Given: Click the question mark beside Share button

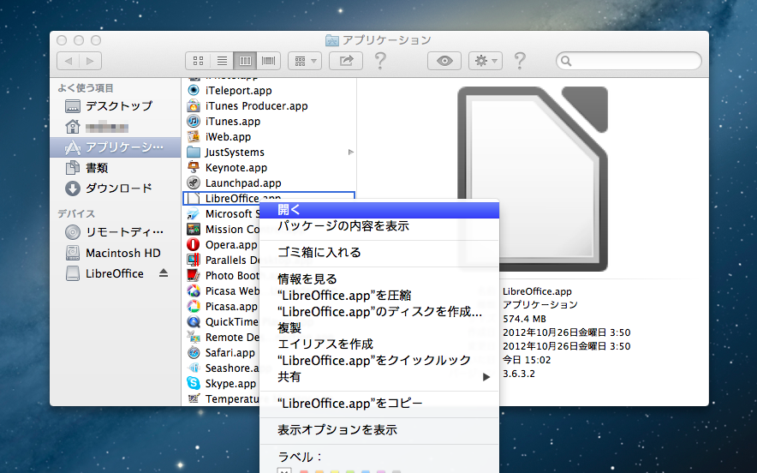Looking at the screenshot, I should coord(380,61).
